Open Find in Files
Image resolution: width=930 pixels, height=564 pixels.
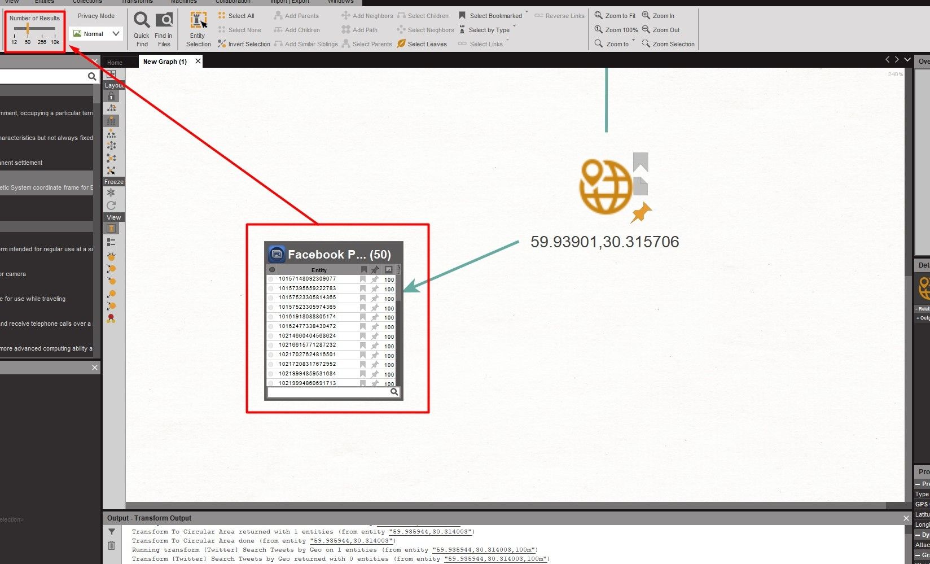164,29
